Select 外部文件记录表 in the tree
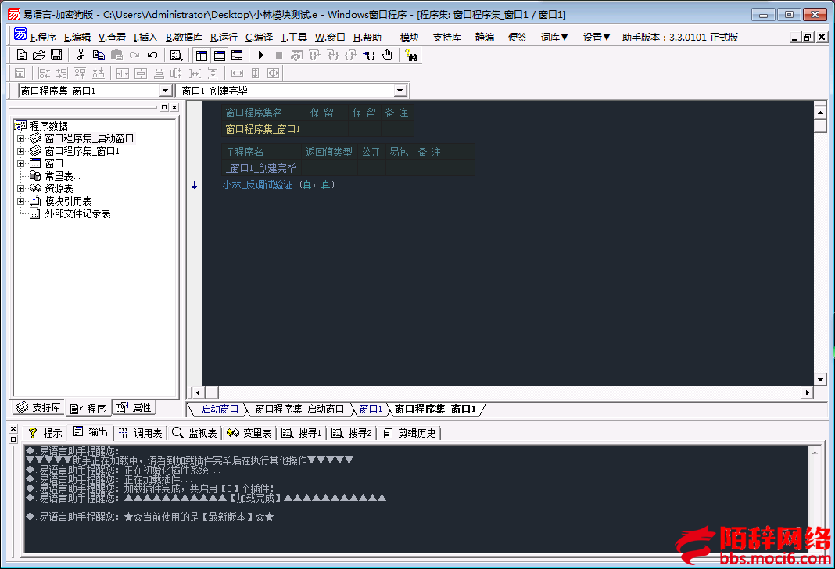835x569 pixels. click(x=77, y=214)
